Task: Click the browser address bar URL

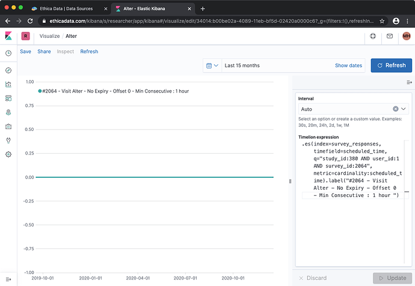Action: [212, 21]
